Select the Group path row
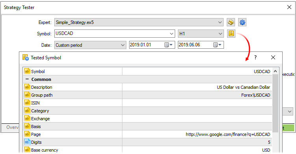 click(148, 95)
